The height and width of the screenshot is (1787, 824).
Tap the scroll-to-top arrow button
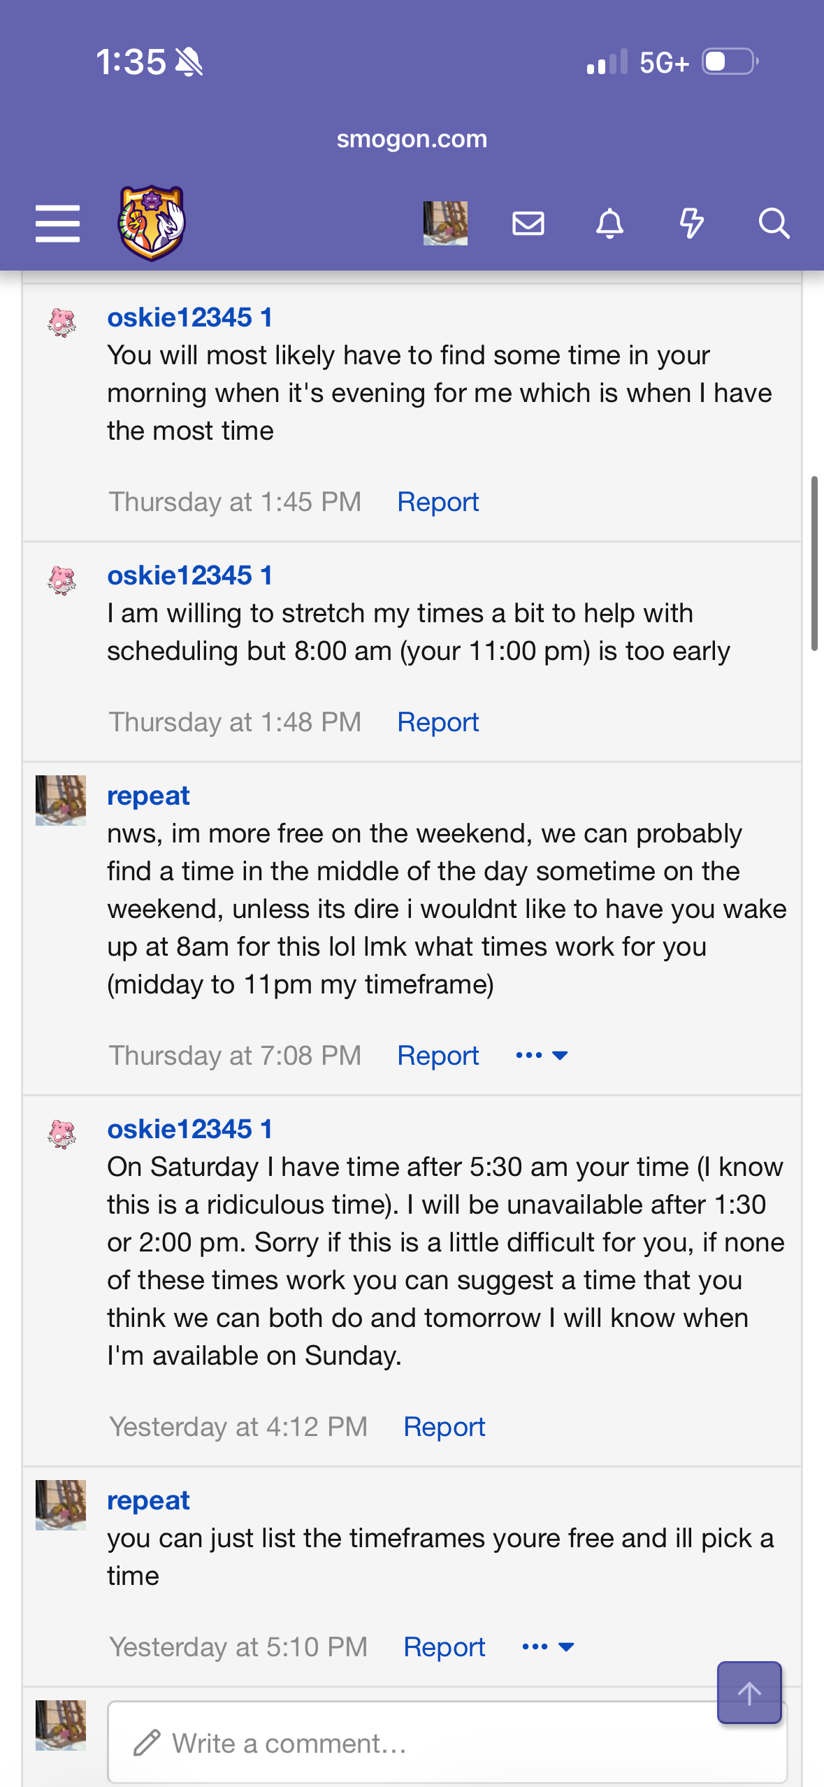click(749, 1693)
